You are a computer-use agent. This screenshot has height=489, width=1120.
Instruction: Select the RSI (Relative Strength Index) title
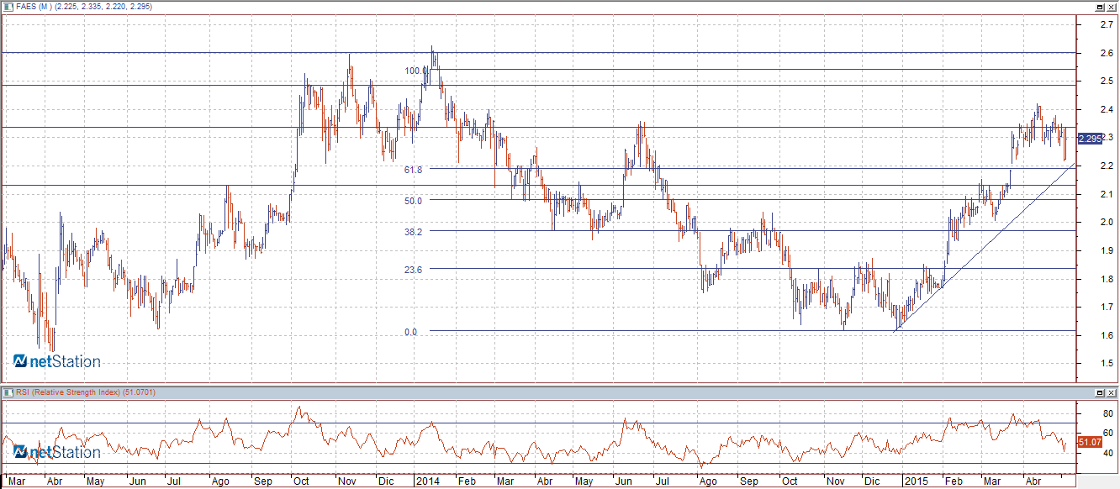(80, 392)
